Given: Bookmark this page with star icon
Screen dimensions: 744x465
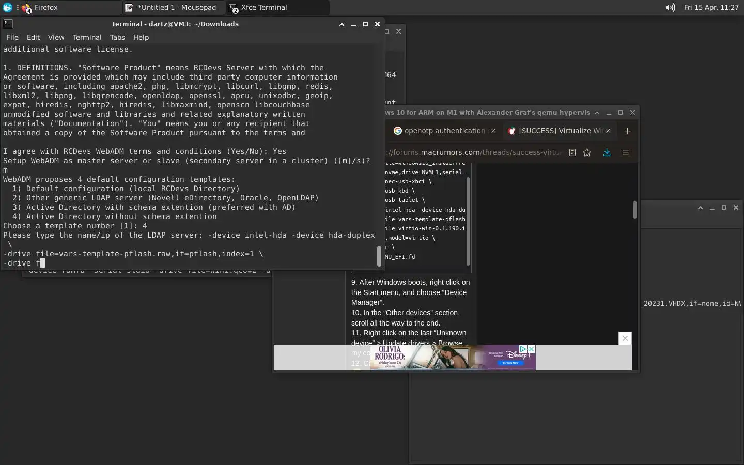Looking at the screenshot, I should (587, 152).
